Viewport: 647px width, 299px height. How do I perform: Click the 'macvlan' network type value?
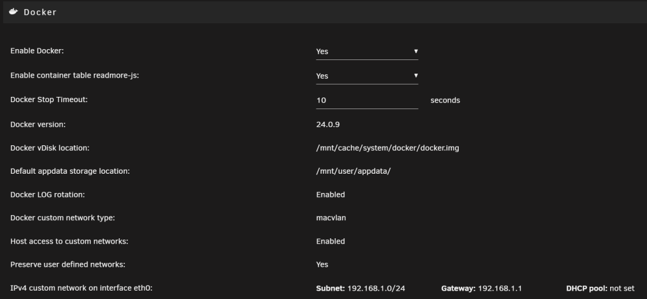click(x=331, y=218)
